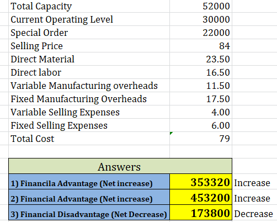Select the value 4.00 cell
The height and width of the screenshot is (222, 277).
coord(201,112)
